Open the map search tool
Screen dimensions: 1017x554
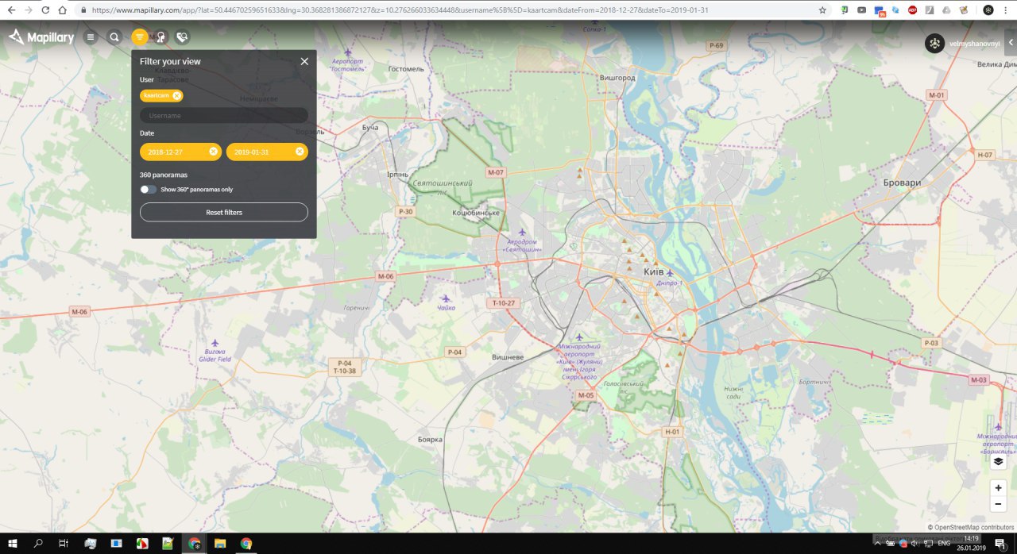[x=114, y=37]
